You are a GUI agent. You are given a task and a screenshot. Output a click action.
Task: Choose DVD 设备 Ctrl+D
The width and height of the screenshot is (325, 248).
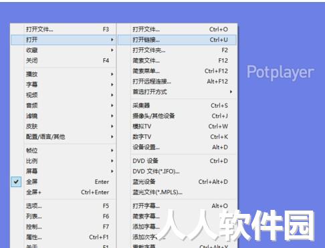point(177,161)
